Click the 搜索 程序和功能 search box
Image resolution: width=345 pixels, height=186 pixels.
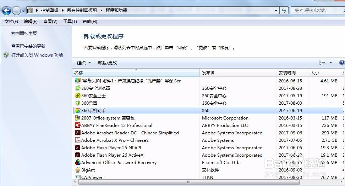pos(318,11)
